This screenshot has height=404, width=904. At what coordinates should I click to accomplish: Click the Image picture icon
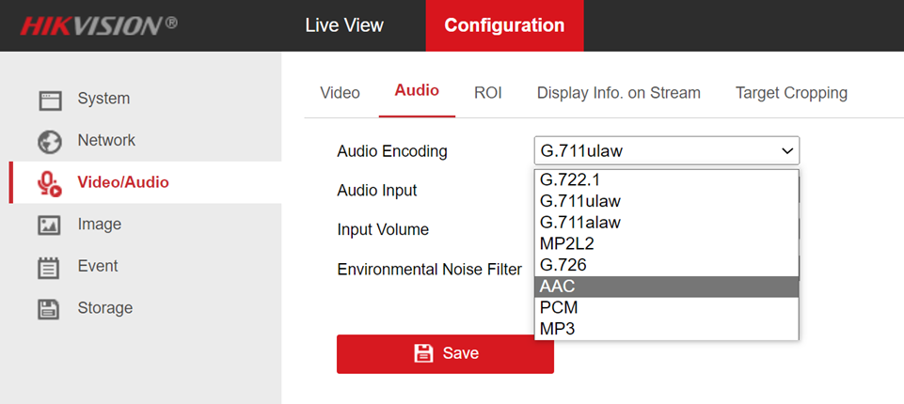(x=49, y=225)
